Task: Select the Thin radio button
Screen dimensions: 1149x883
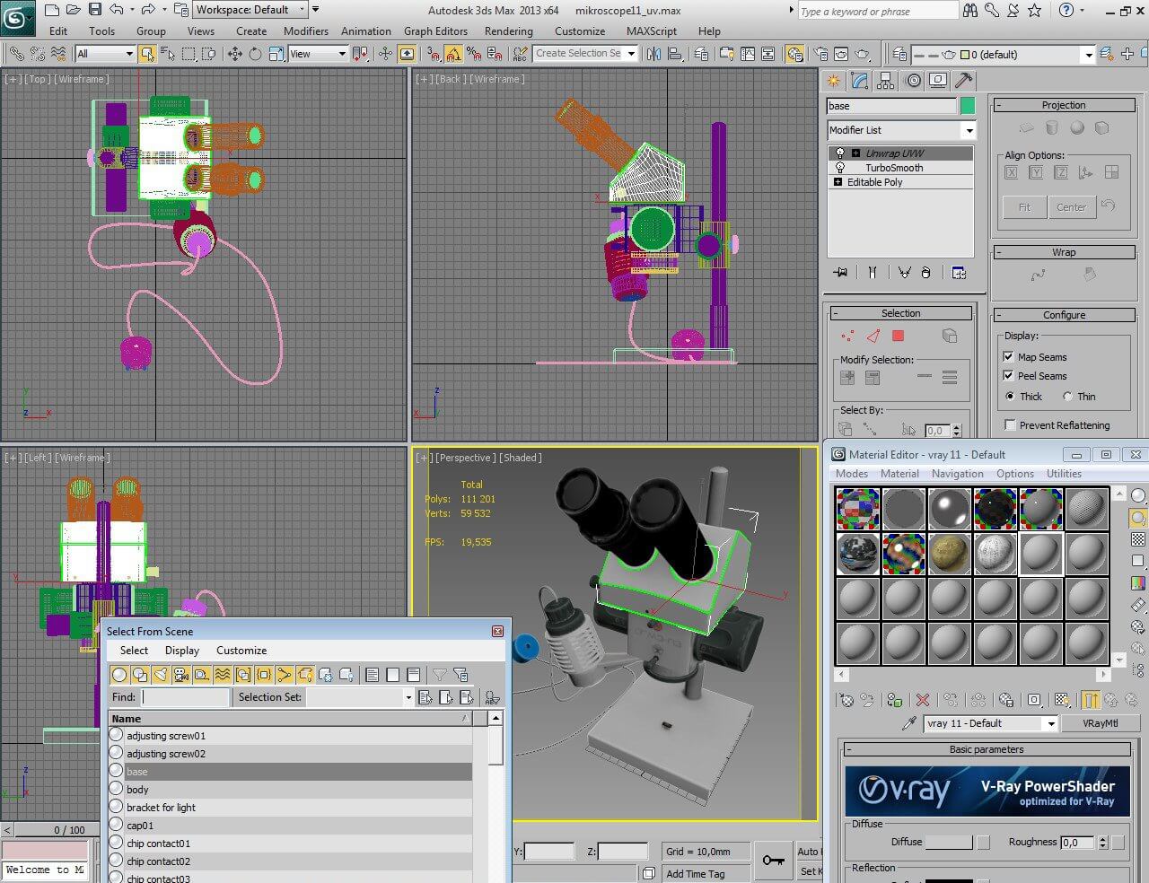Action: 1068,397
